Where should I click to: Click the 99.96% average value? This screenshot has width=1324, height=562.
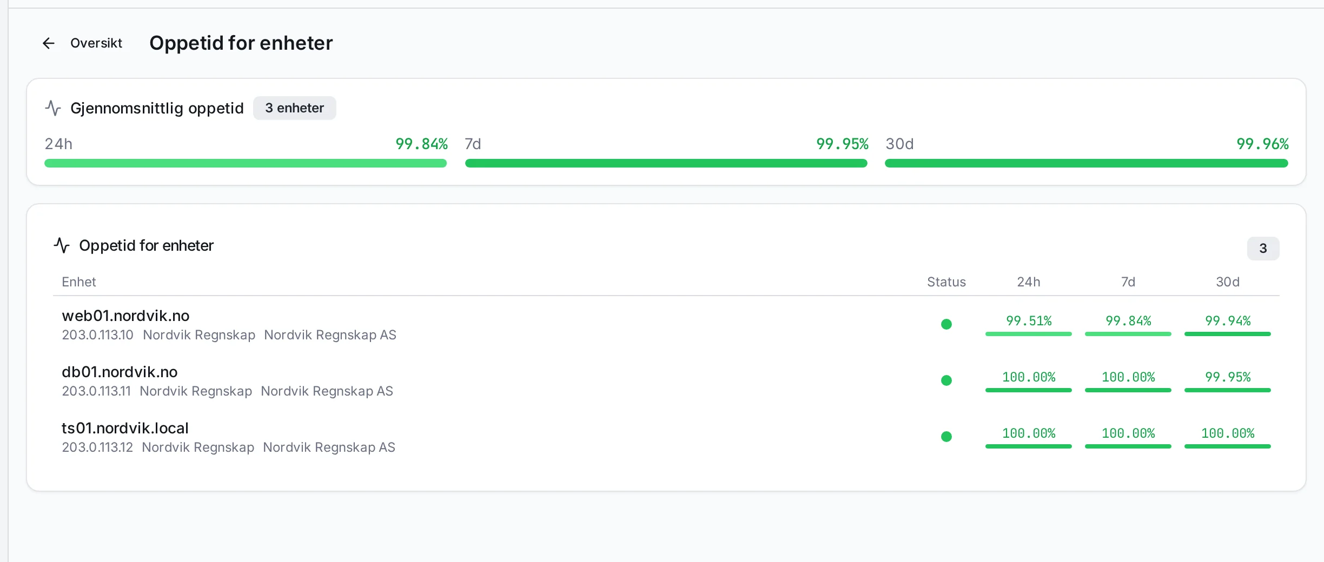pos(1263,144)
